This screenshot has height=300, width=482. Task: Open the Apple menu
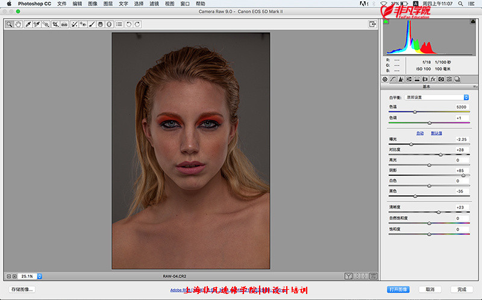[9, 4]
